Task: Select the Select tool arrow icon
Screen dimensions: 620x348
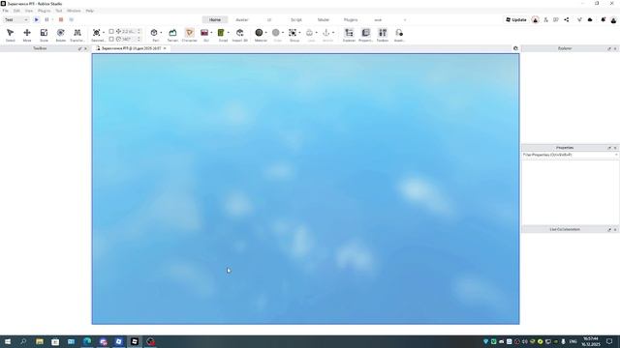Action: pos(11,33)
